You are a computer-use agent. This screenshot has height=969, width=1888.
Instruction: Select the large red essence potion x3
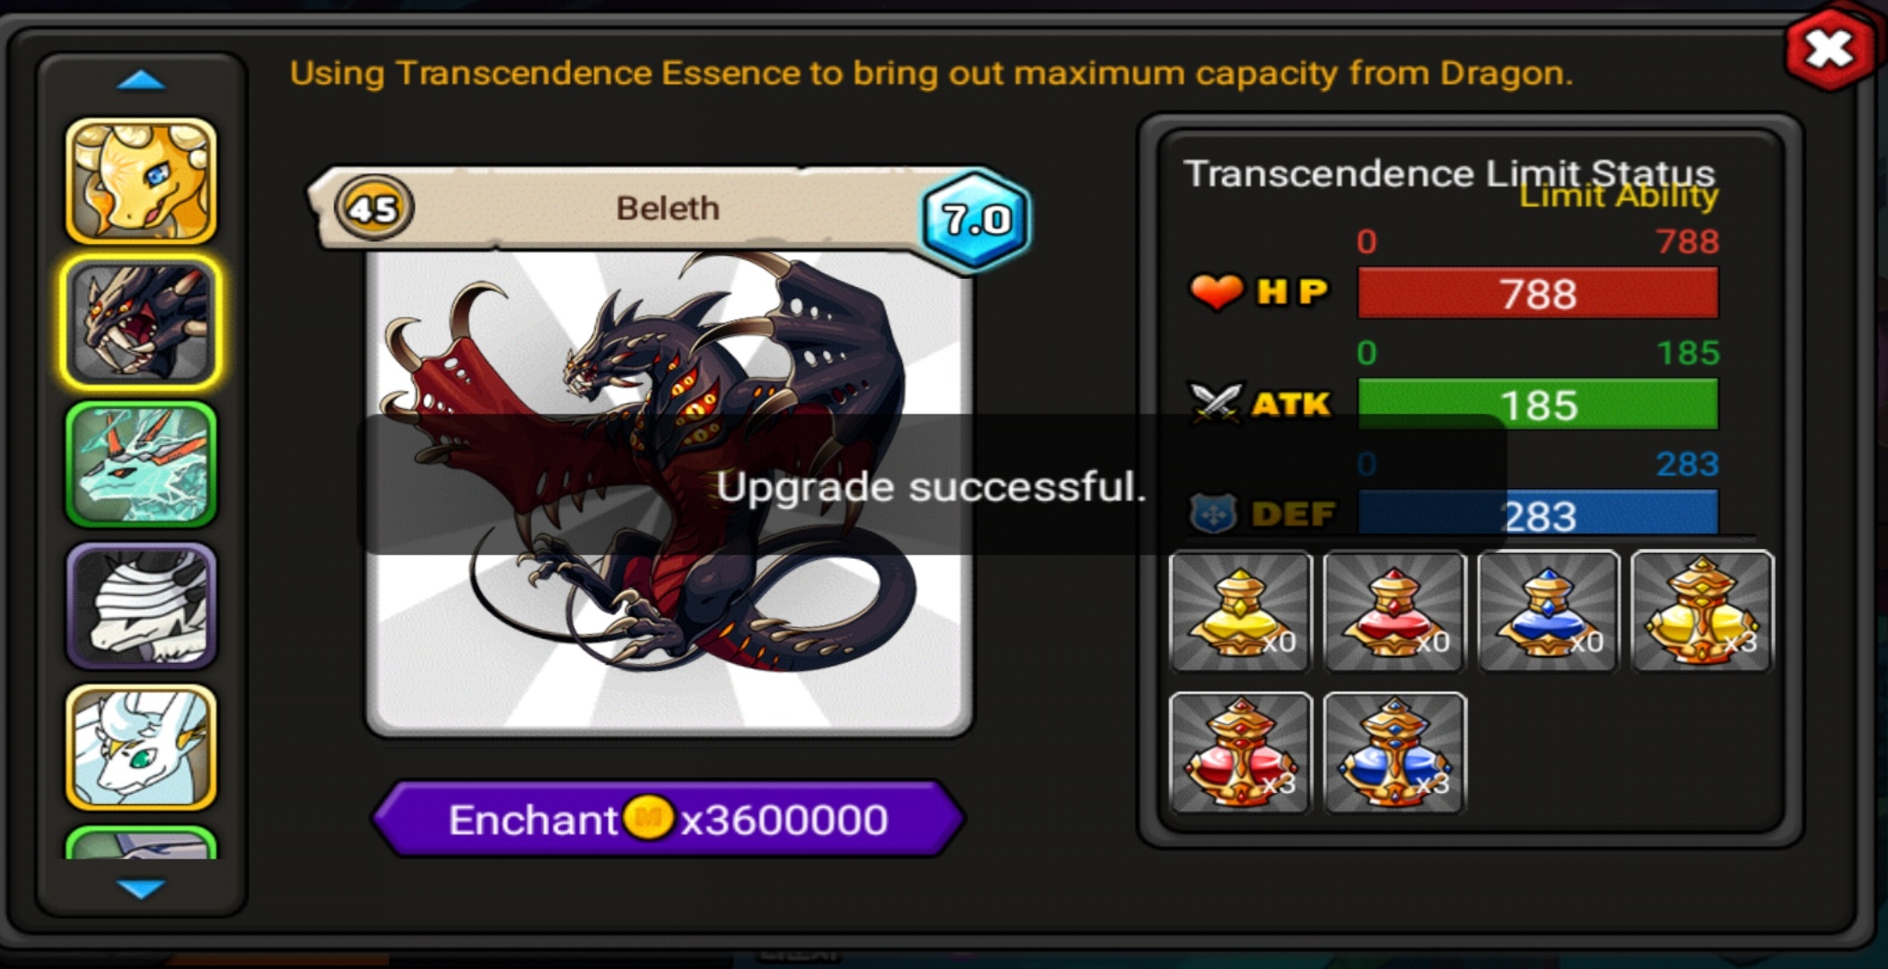[1240, 753]
